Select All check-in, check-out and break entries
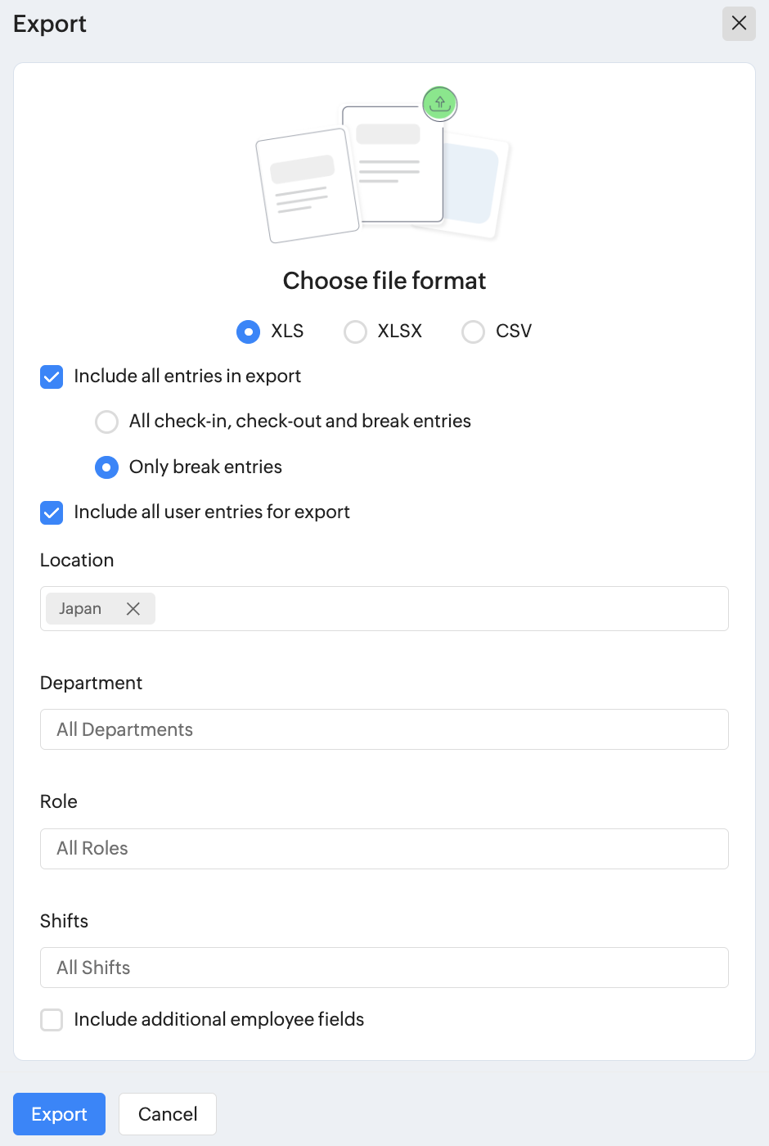The height and width of the screenshot is (1146, 769). point(107,422)
